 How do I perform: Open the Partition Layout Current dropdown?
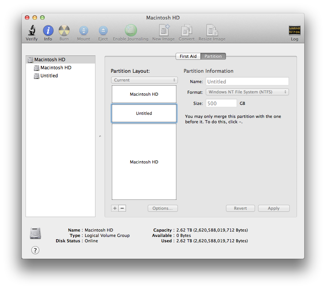144,80
